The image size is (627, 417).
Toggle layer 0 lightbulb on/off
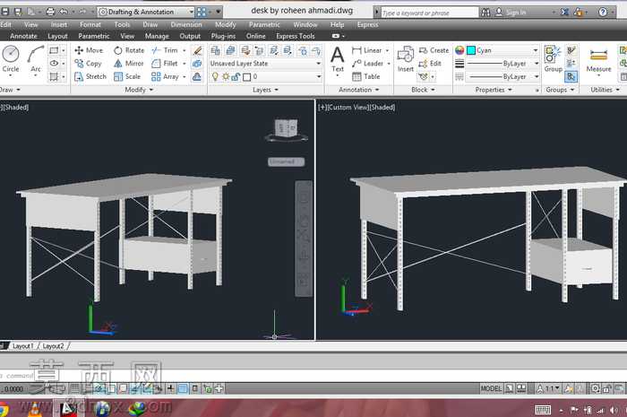pyautogui.click(x=215, y=76)
